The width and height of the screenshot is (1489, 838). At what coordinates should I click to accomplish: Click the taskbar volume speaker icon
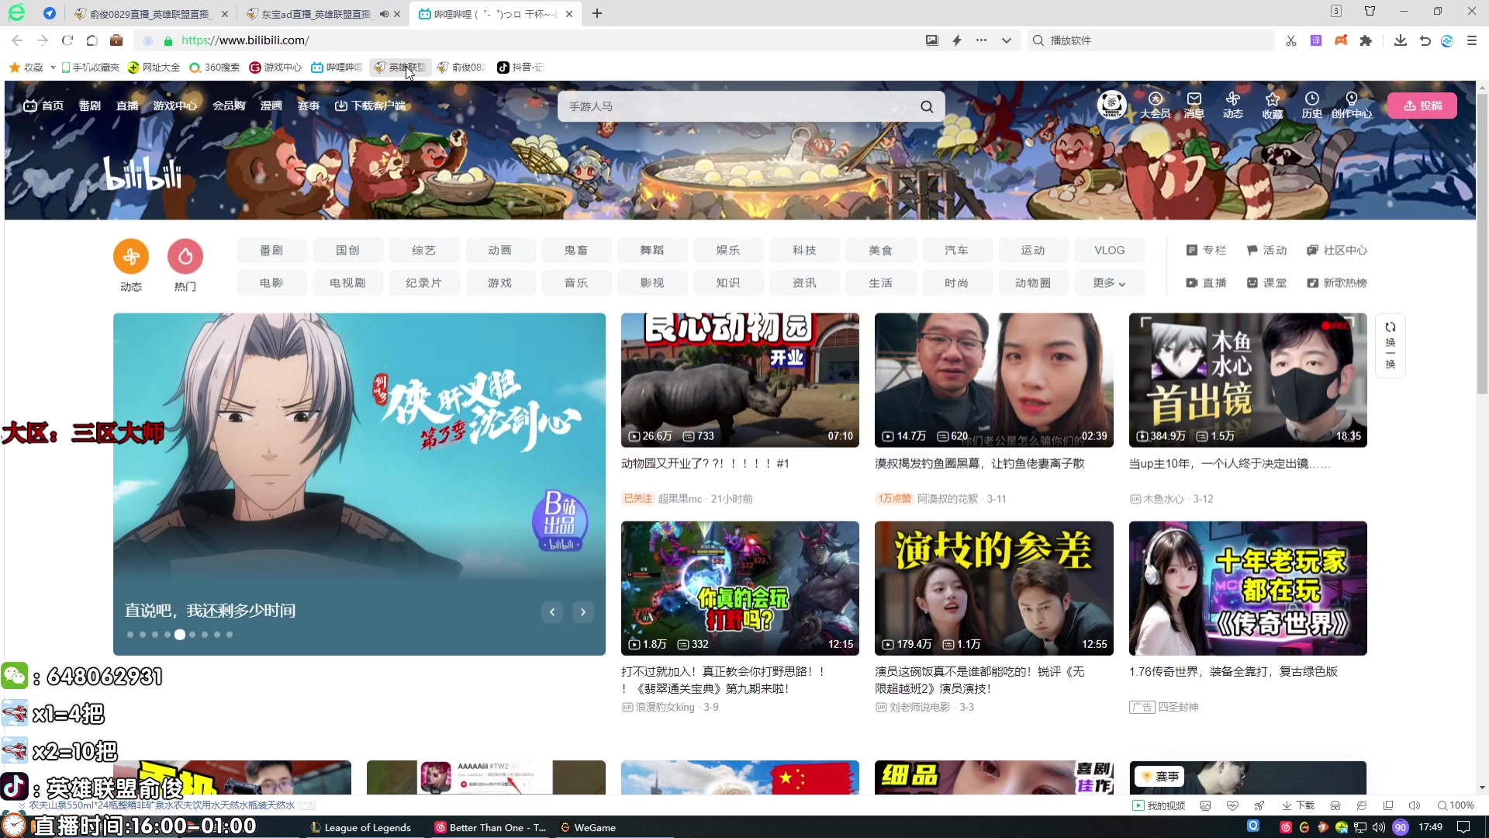click(x=1378, y=828)
